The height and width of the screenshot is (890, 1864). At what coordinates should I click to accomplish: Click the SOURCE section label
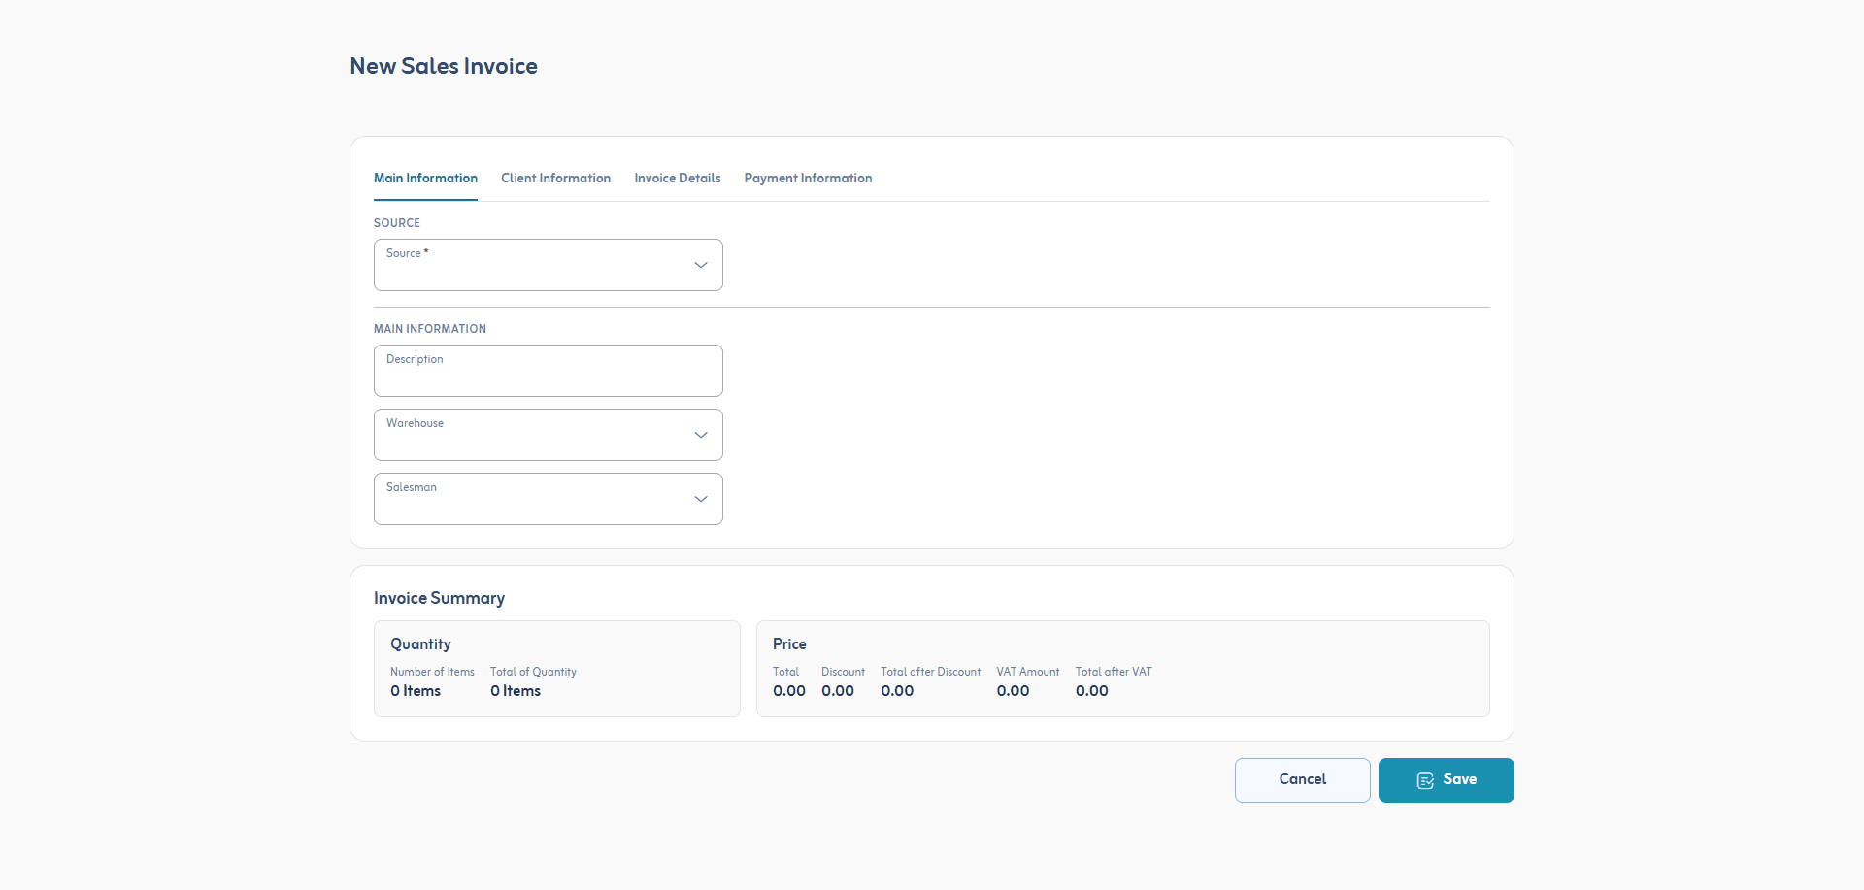click(x=397, y=223)
